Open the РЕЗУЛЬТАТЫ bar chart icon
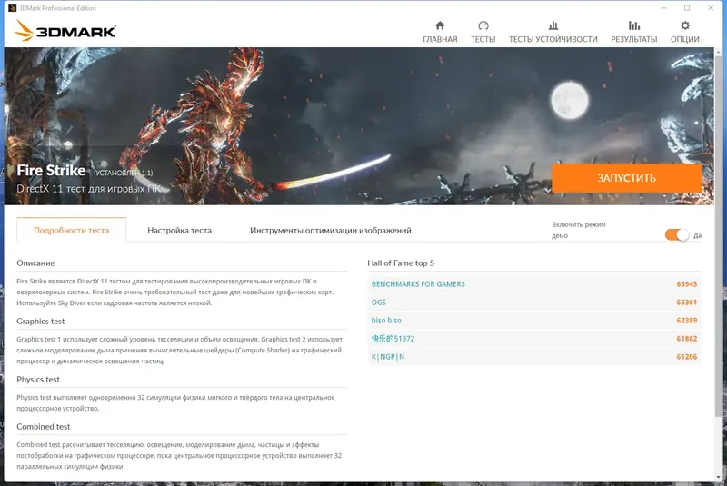Screen dimensions: 727x486 (633, 25)
